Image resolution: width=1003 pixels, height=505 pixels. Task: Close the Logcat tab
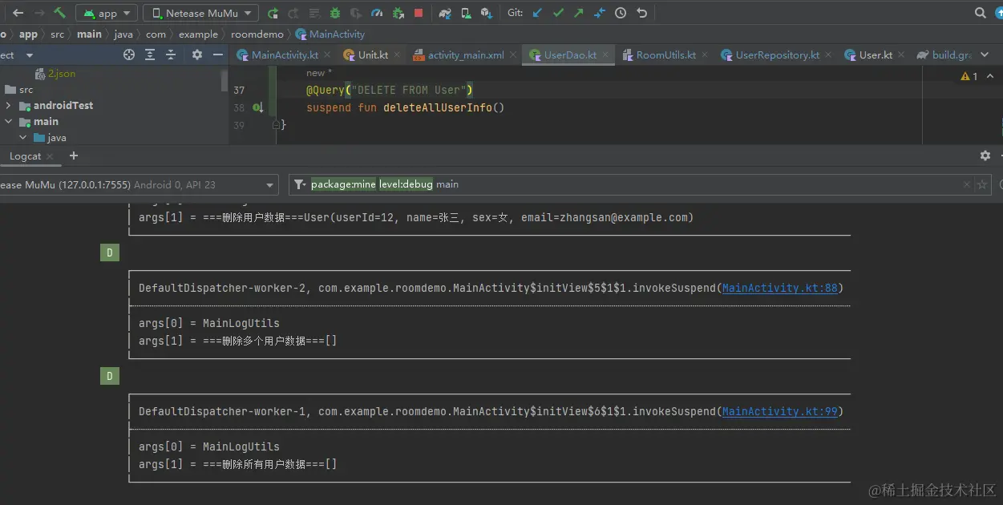(50, 156)
